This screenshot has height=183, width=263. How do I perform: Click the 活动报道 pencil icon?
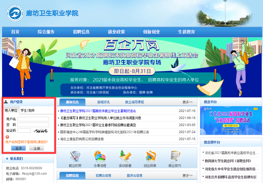[125, 156]
